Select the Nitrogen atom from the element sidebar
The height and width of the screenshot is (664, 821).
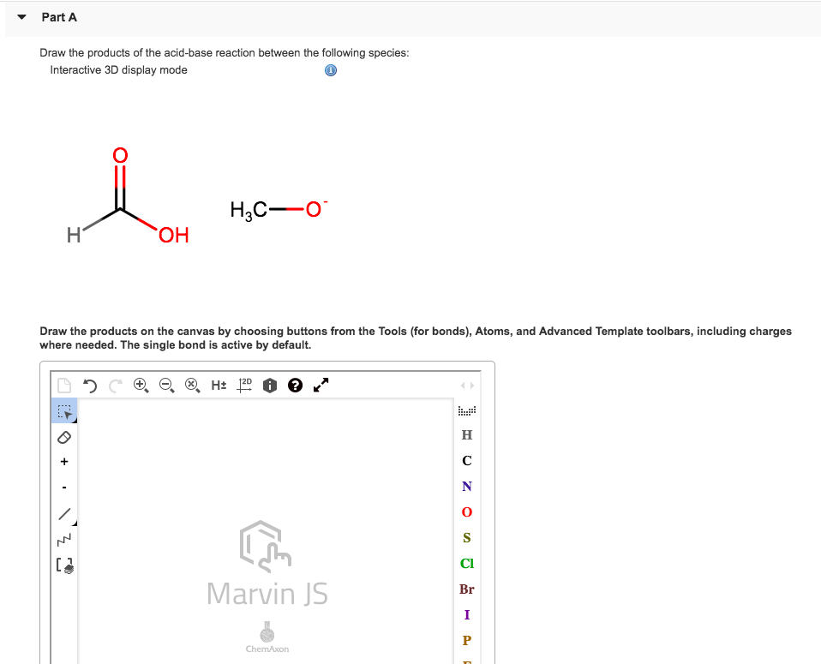(x=466, y=486)
